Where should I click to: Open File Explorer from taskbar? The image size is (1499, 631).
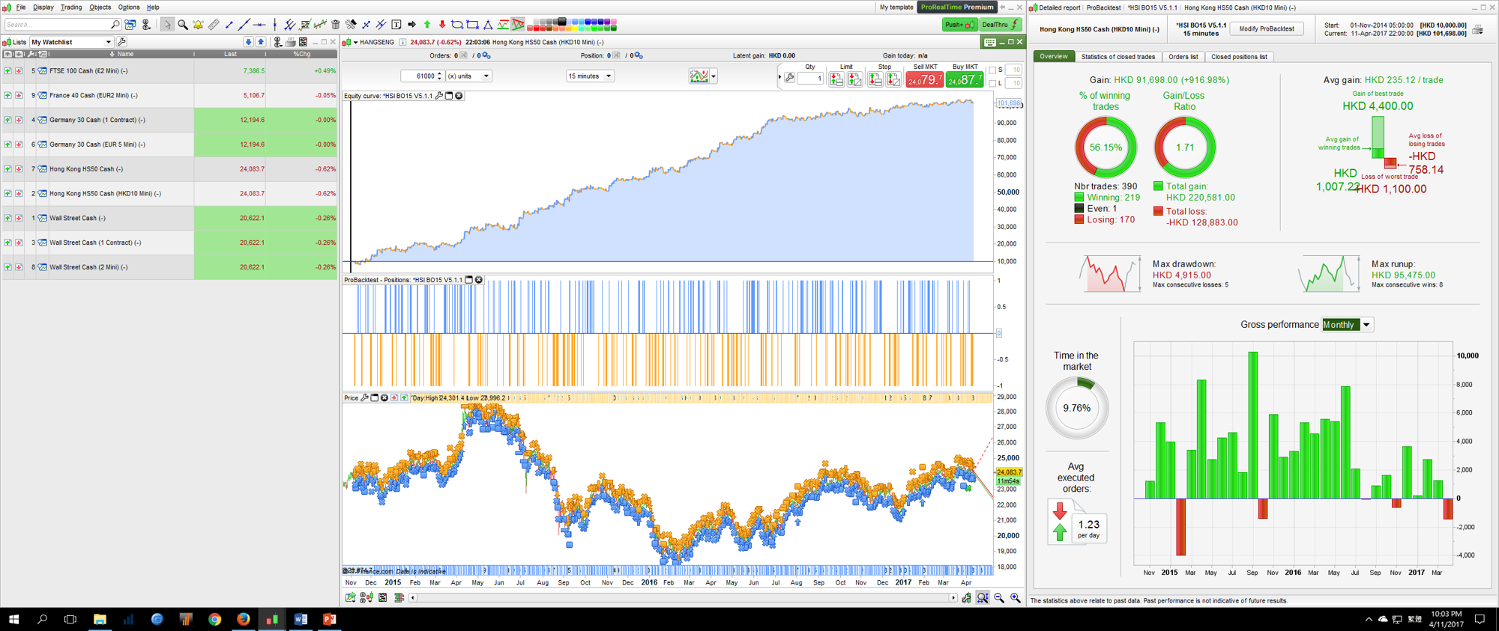99,619
